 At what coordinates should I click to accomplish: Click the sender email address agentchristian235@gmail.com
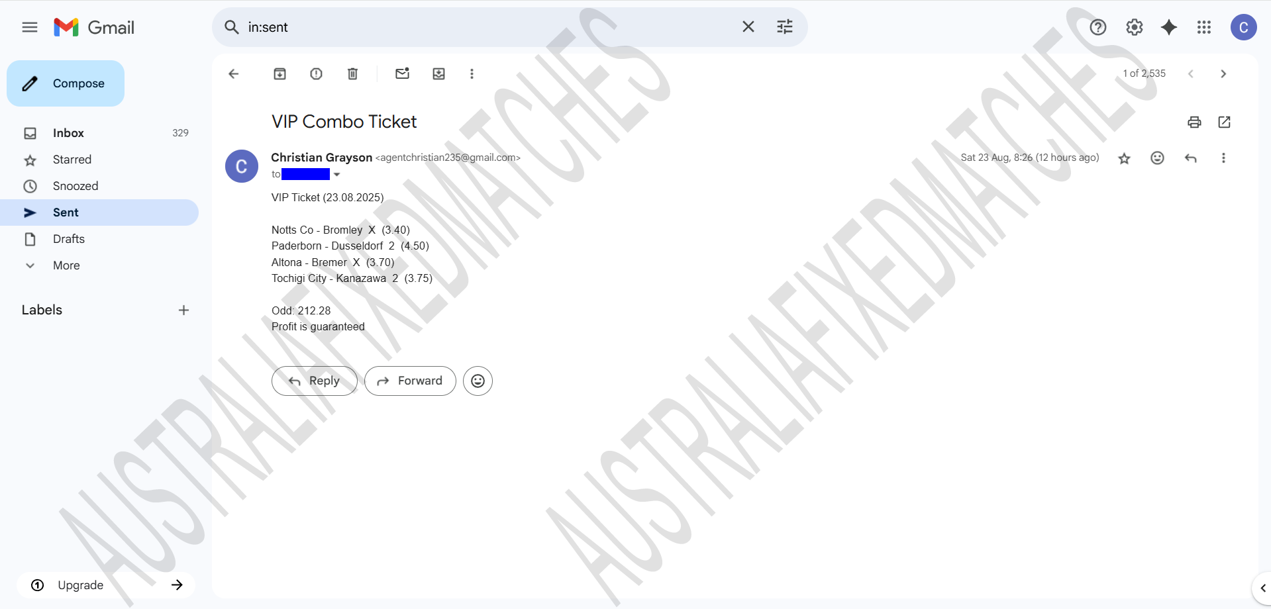pyautogui.click(x=448, y=158)
